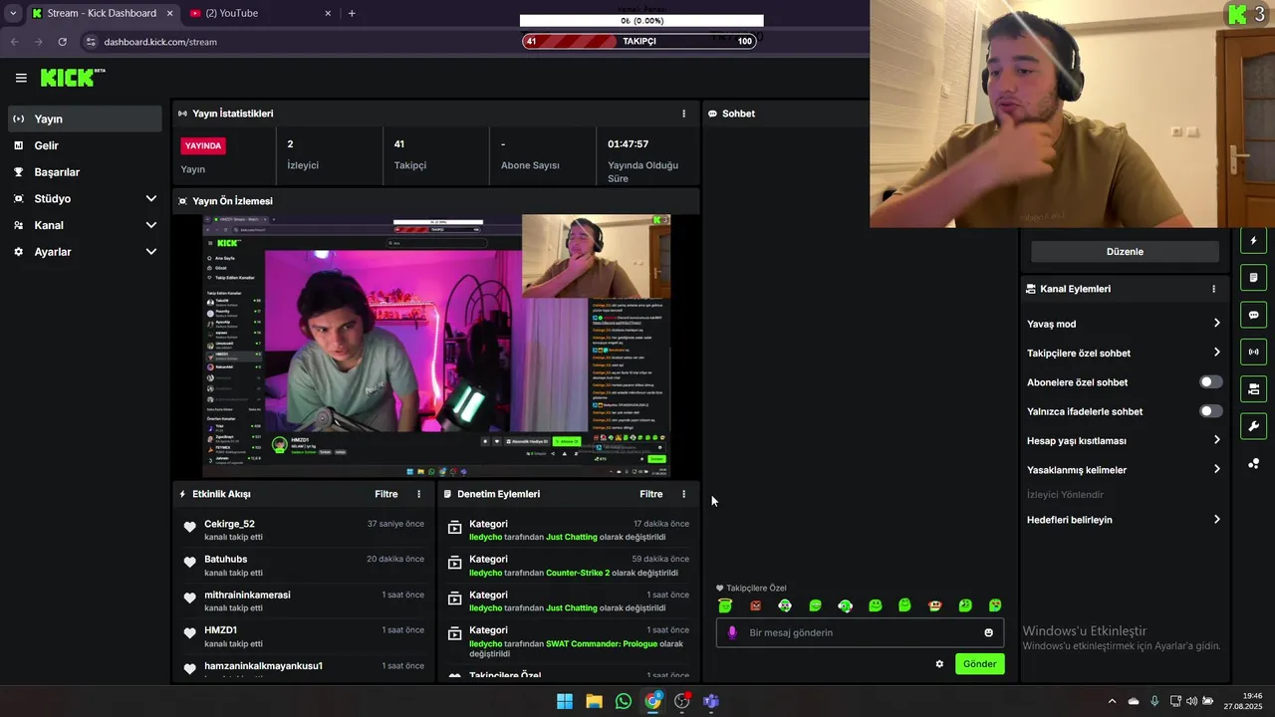This screenshot has width=1275, height=717.
Task: Go back with the browser back arrow
Action: click(14, 42)
